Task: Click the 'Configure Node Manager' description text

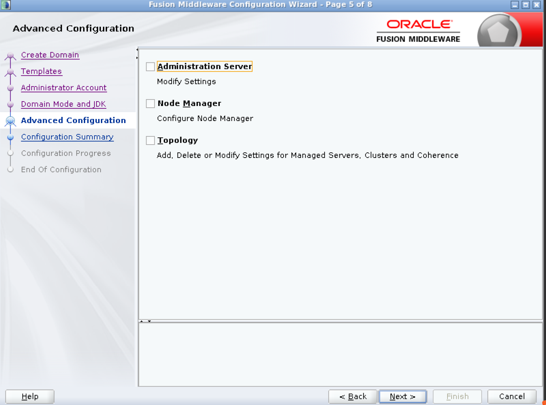Action: coord(205,118)
